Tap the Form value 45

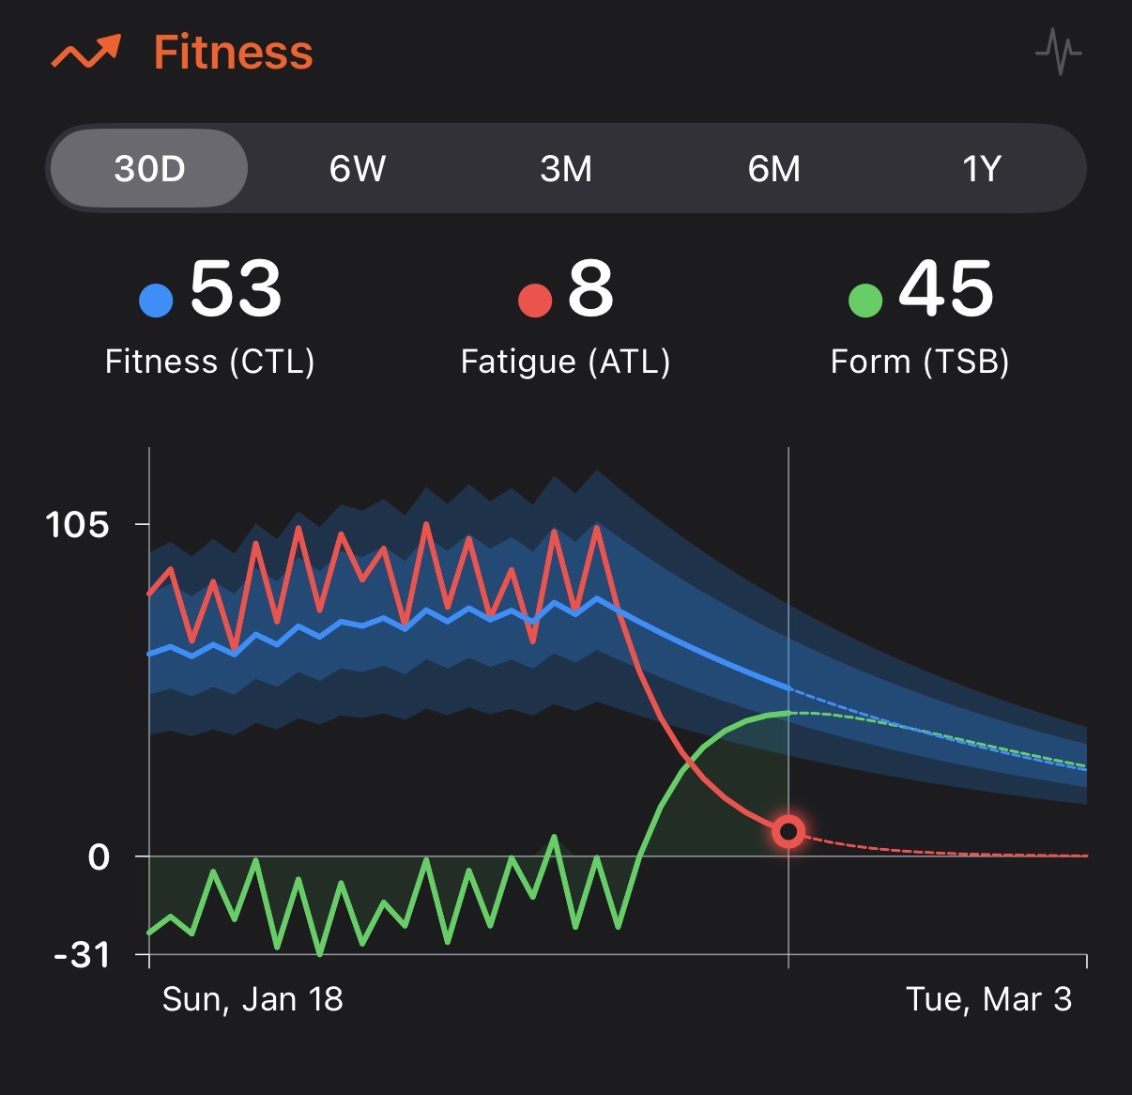[x=945, y=289]
